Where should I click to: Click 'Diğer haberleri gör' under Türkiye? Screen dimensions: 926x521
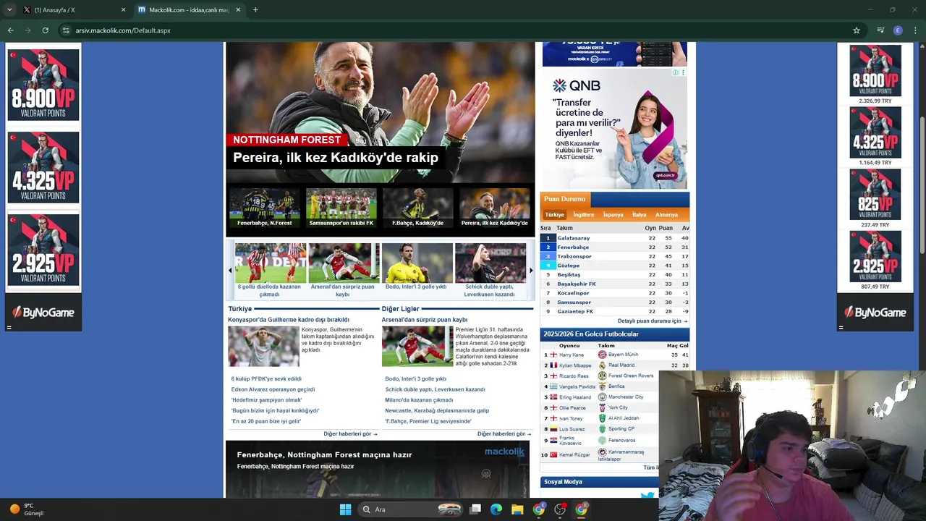point(350,434)
